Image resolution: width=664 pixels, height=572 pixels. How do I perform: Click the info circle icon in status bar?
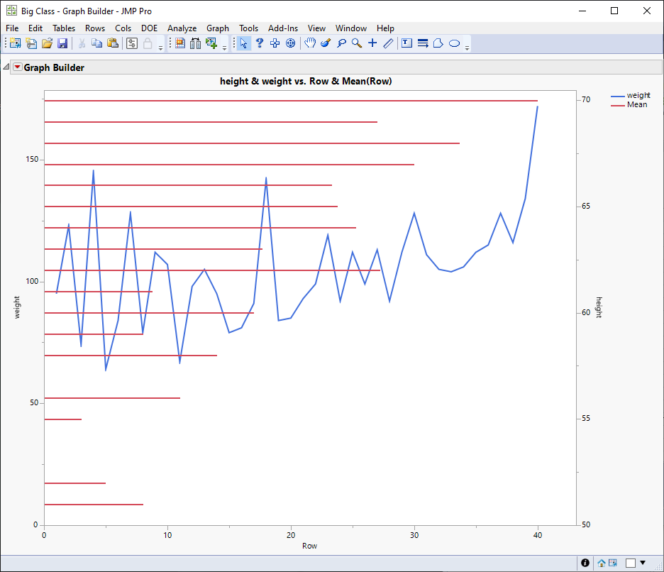tap(585, 563)
